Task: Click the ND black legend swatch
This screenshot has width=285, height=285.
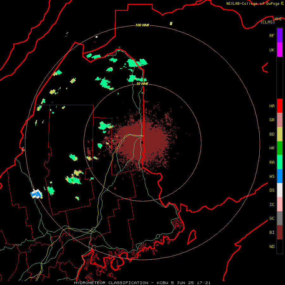Action: [x=280, y=246]
